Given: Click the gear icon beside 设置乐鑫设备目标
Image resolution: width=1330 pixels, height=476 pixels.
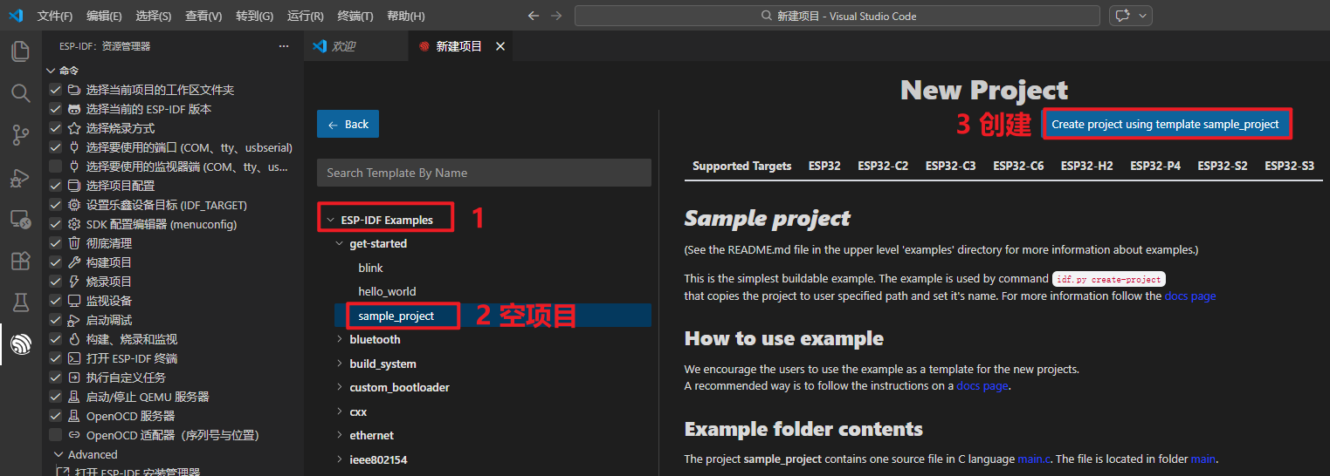Looking at the screenshot, I should [x=74, y=205].
